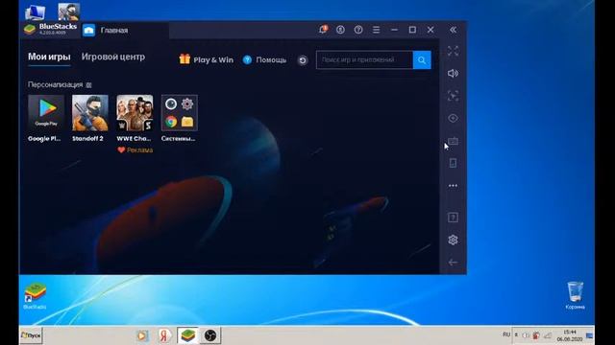The image size is (615, 345).
Task: Minimize the BlueStacks window
Action: tap(394, 30)
